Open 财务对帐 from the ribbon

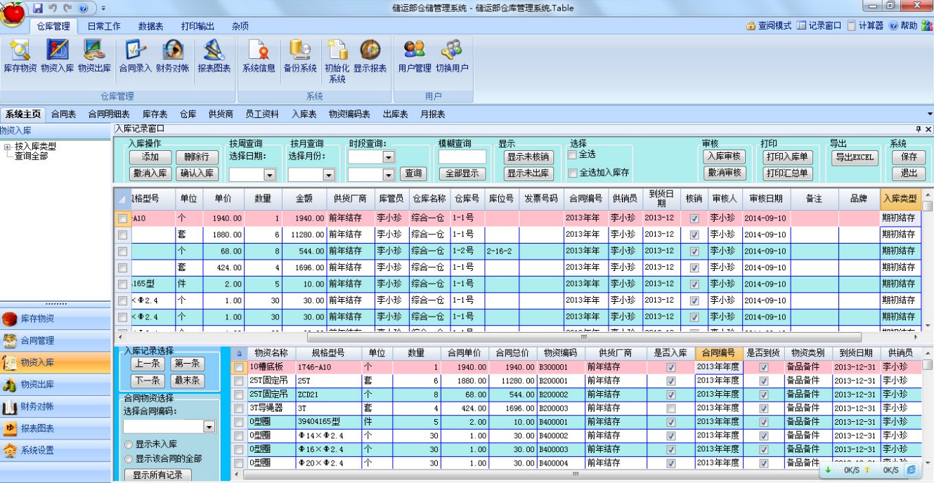(172, 56)
